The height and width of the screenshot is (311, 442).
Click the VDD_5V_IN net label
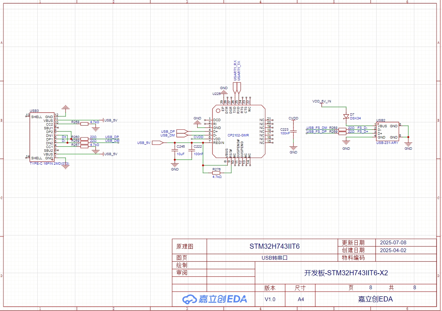coord(322,101)
